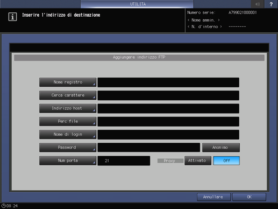The width and height of the screenshot is (278, 209).
Task: Click the Proxy label
Action: pyautogui.click(x=170, y=161)
